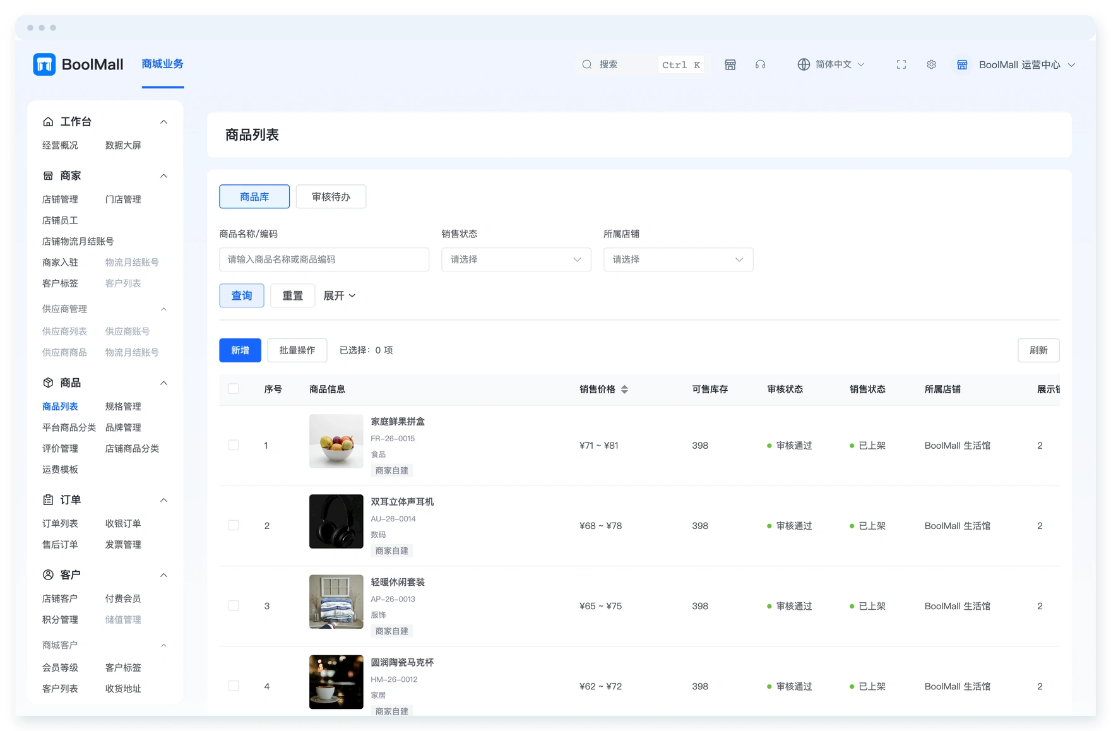This screenshot has height=731, width=1111.
Task: Click the search magnifier icon
Action: [587, 64]
